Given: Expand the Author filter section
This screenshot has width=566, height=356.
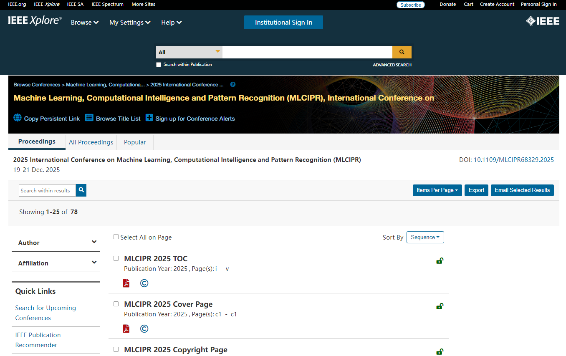Looking at the screenshot, I should pyautogui.click(x=56, y=242).
